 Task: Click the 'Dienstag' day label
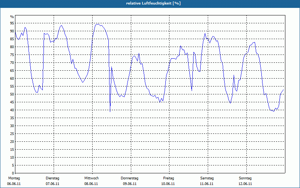pos(52,178)
